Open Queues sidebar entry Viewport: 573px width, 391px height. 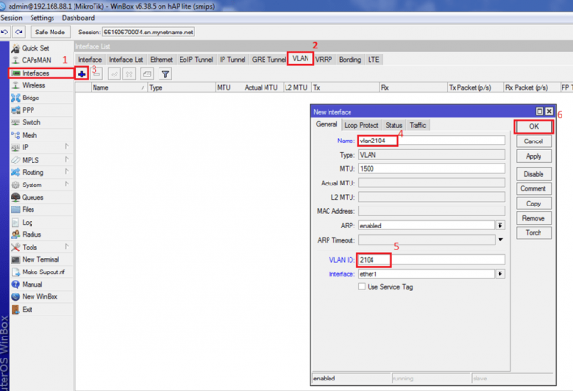tap(41, 197)
